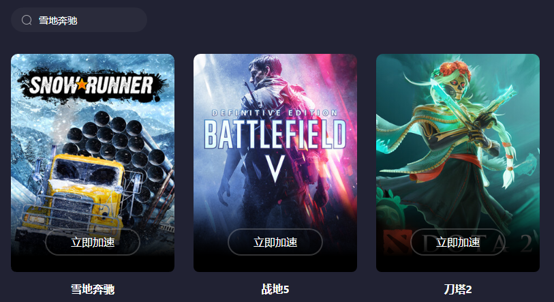
Task: Select the Battlefield V cover thumbnail
Action: tap(275, 163)
